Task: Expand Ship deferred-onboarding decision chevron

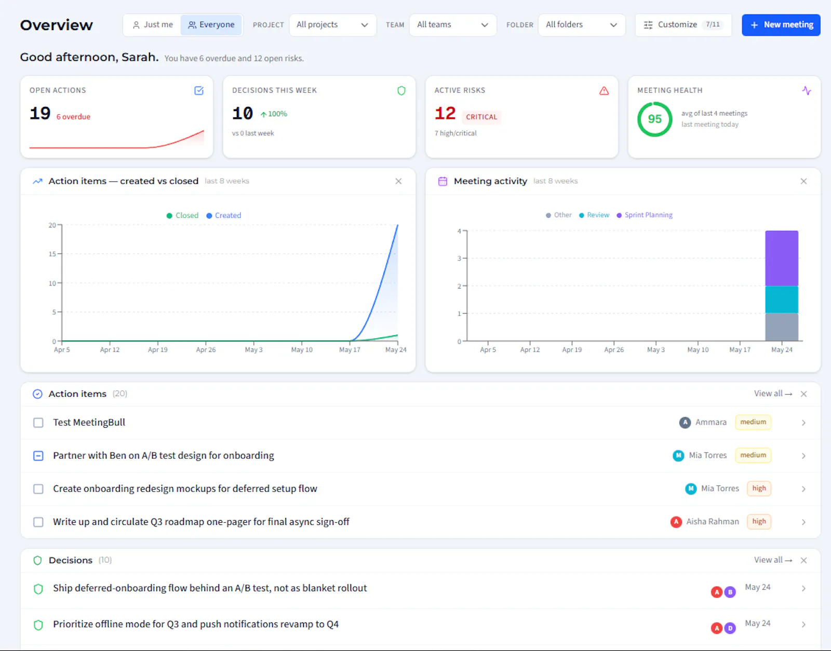Action: tap(803, 589)
